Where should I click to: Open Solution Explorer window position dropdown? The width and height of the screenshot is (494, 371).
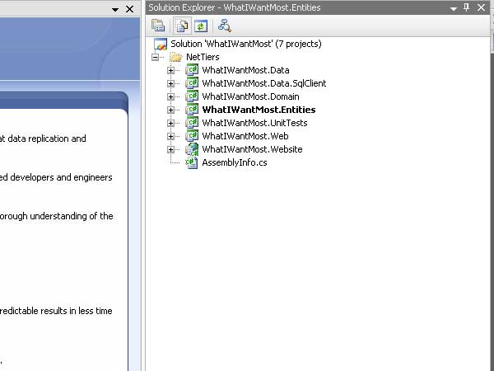[x=454, y=8]
